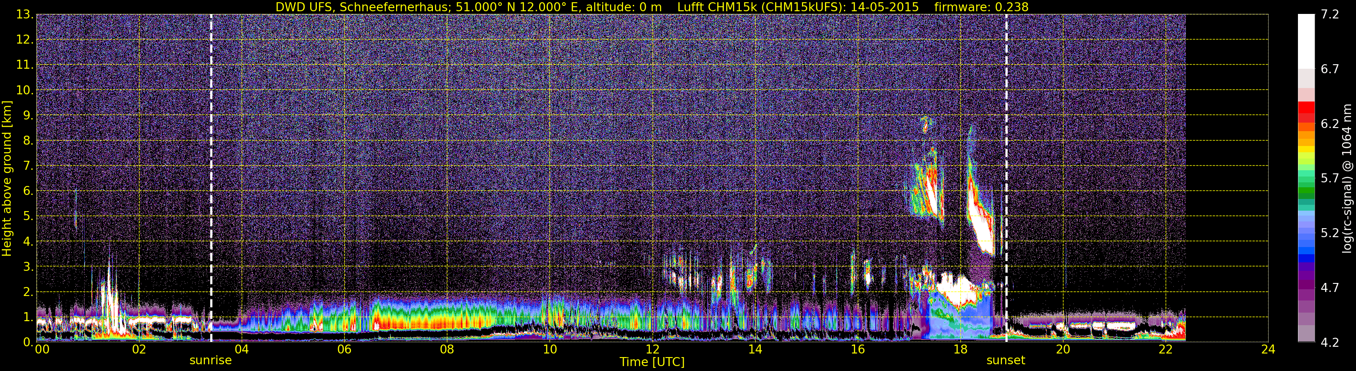The height and width of the screenshot is (371, 1356).
Task: Click the "6.7" colorbar tick label
Action: point(1330,69)
